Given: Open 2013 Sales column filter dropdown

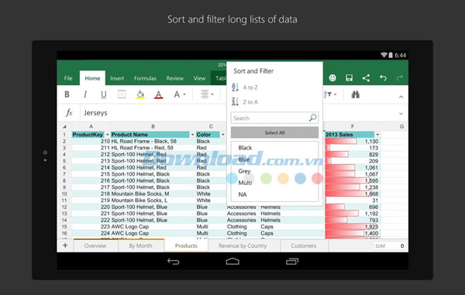Looking at the screenshot, I should pyautogui.click(x=377, y=135).
